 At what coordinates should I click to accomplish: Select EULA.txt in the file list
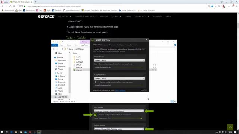click(x=78, y=65)
